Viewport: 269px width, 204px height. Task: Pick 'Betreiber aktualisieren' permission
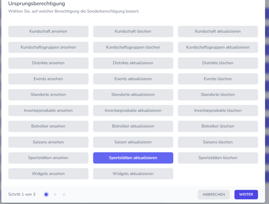click(133, 126)
